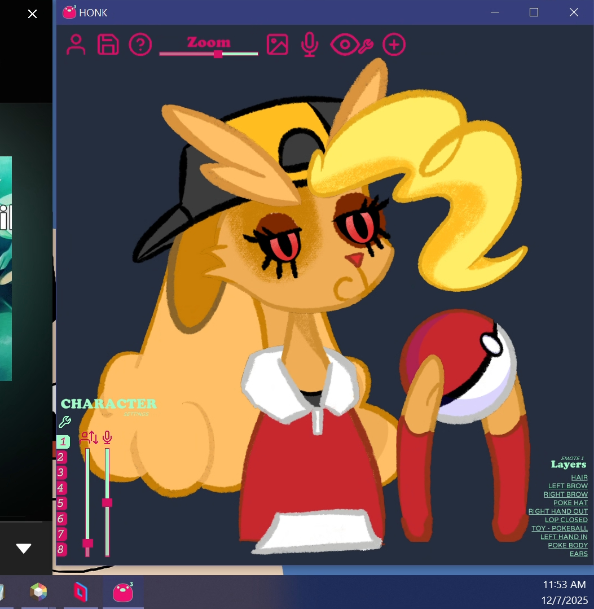Click the add plus circle icon

(x=394, y=45)
